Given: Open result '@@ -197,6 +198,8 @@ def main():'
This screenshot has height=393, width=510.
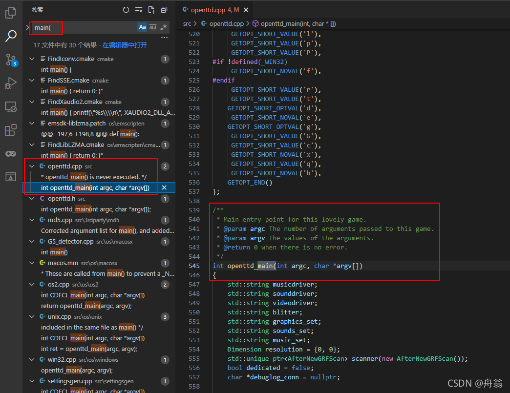Looking at the screenshot, I should (x=90, y=134).
